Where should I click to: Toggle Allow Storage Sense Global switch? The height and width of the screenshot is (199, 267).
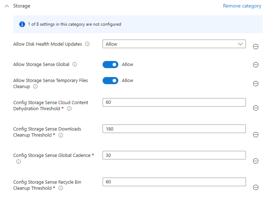coord(110,65)
